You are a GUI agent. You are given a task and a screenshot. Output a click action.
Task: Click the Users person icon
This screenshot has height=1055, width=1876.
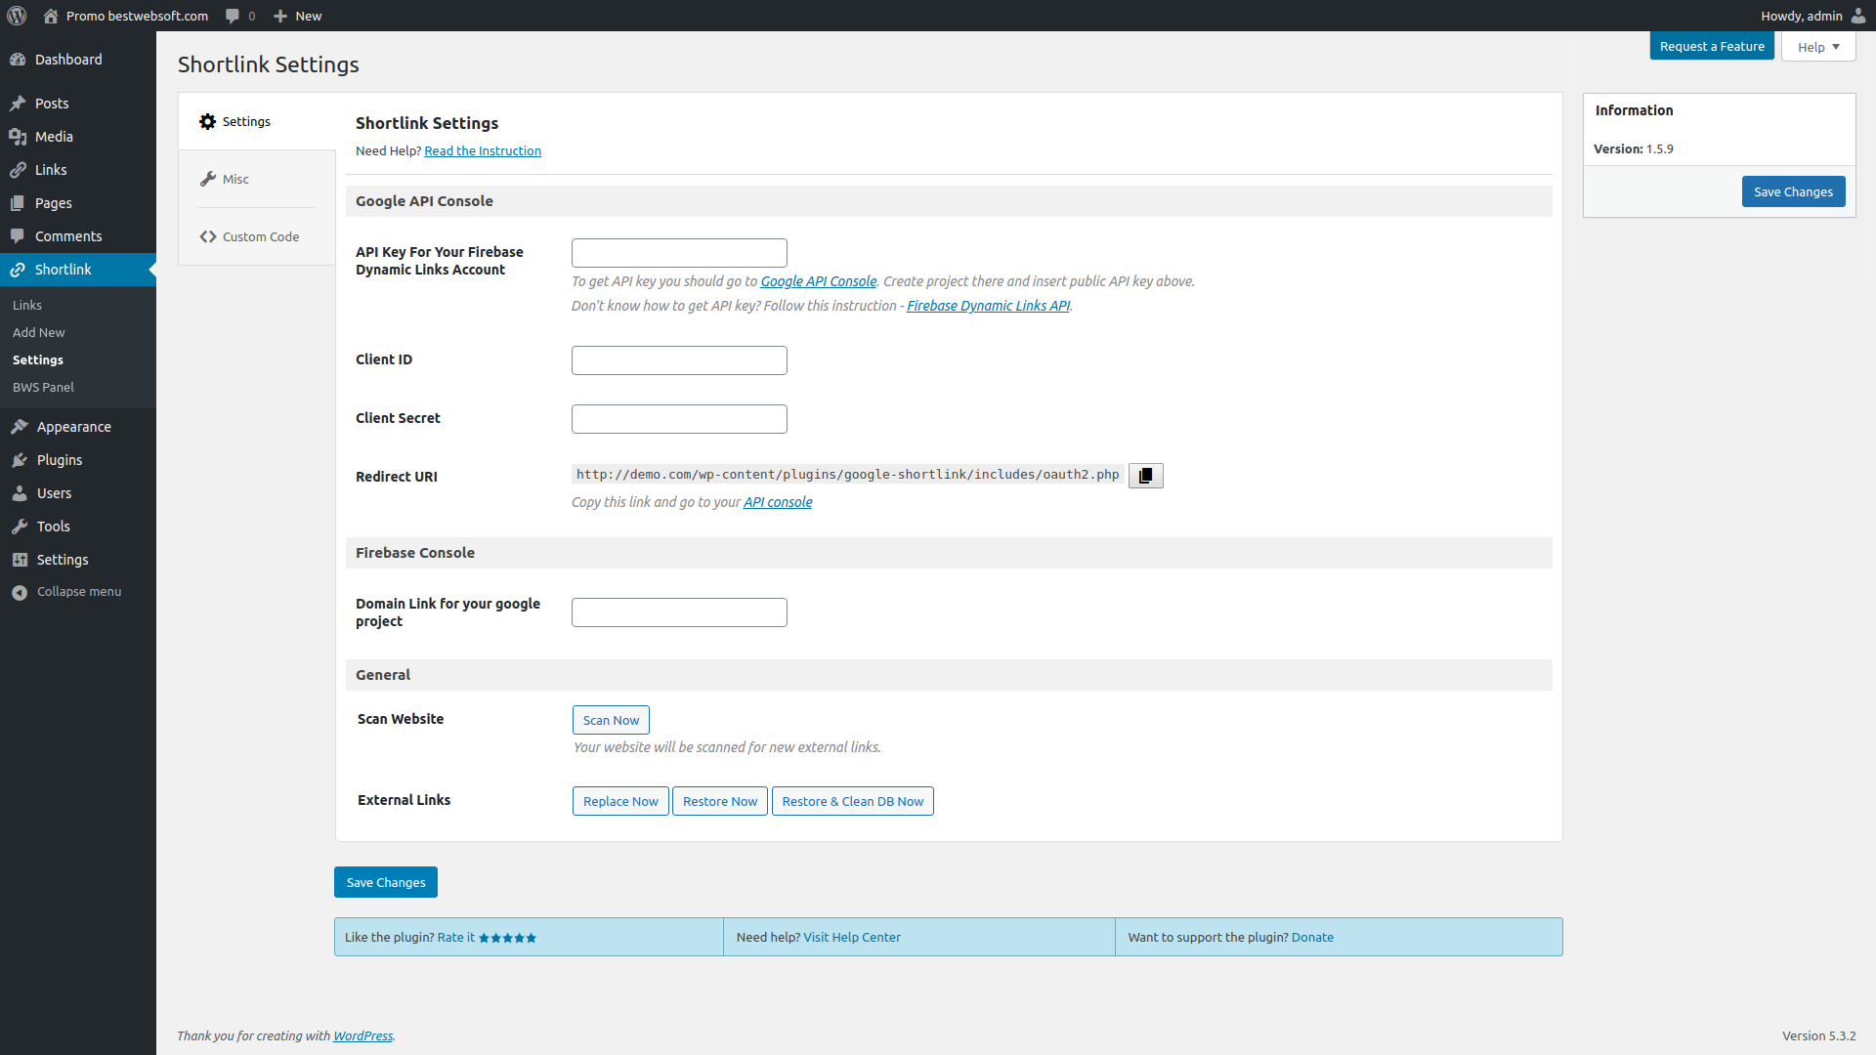click(x=20, y=493)
